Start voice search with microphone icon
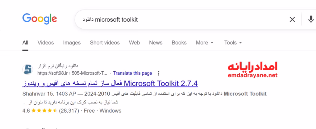 tap(311, 19)
